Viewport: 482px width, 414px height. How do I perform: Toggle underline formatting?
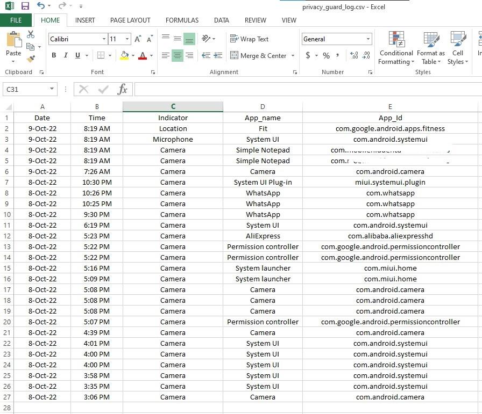click(x=77, y=55)
